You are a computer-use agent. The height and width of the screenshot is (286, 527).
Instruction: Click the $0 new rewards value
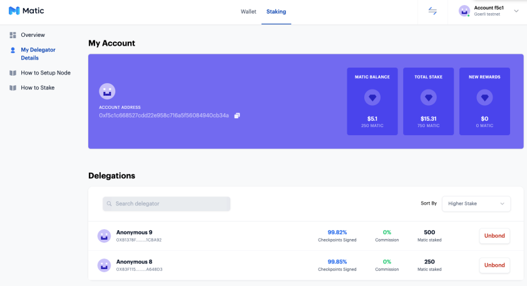tap(484, 119)
